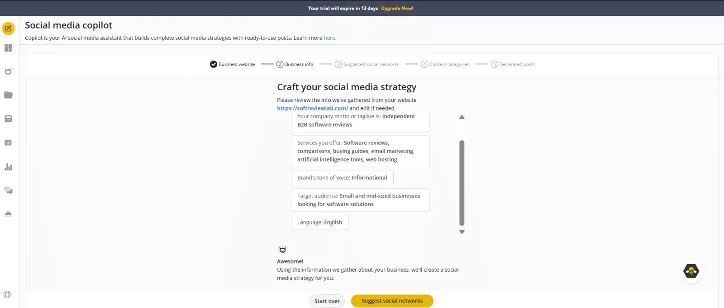Click Craft your social media strategy heading
724x308 pixels.
click(x=347, y=87)
